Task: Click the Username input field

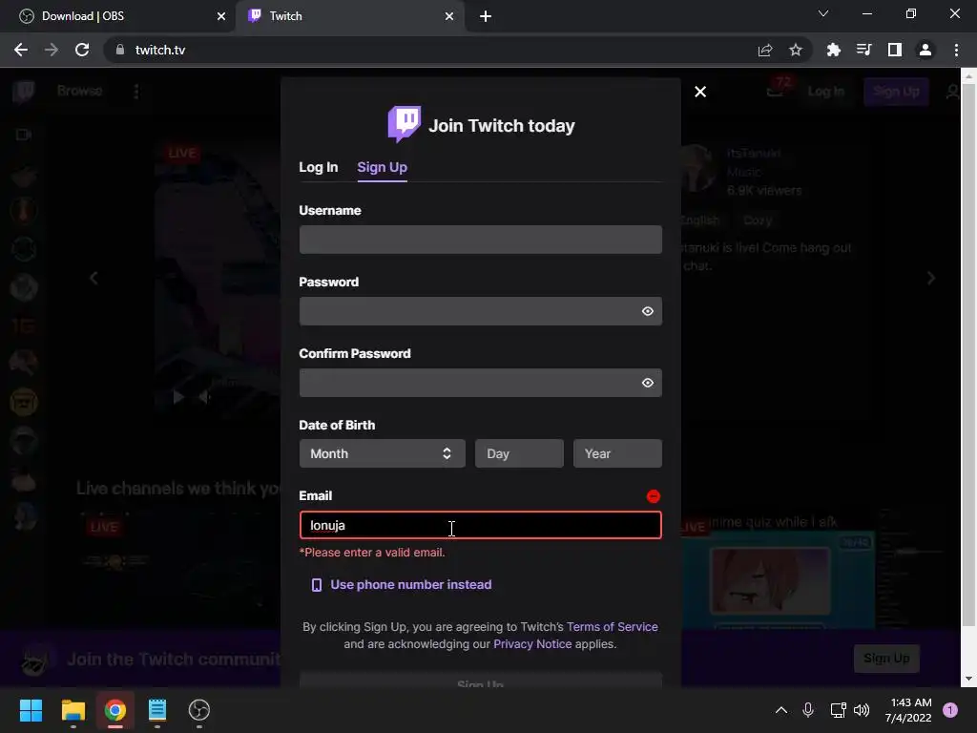Action: coord(480,240)
